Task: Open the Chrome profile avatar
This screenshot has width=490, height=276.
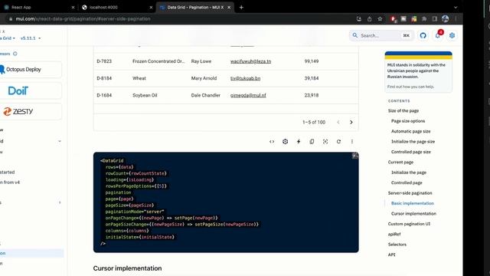Action: point(446,18)
